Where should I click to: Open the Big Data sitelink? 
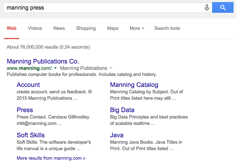122,110
